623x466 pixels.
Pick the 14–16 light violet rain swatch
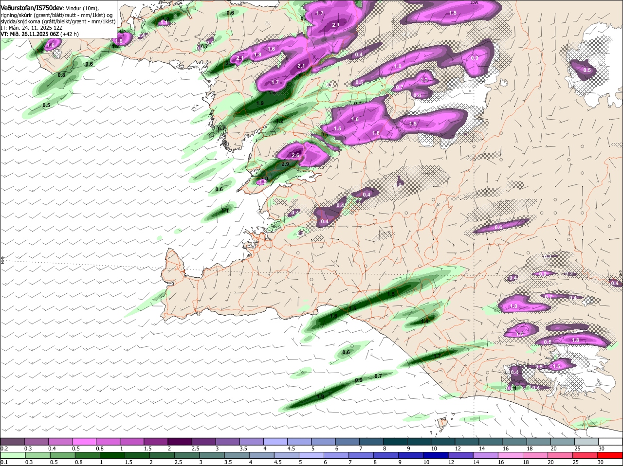pos(486,455)
